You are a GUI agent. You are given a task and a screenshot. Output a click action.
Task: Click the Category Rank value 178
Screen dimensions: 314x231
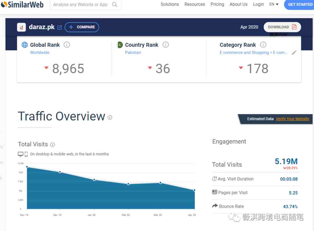[x=257, y=69]
